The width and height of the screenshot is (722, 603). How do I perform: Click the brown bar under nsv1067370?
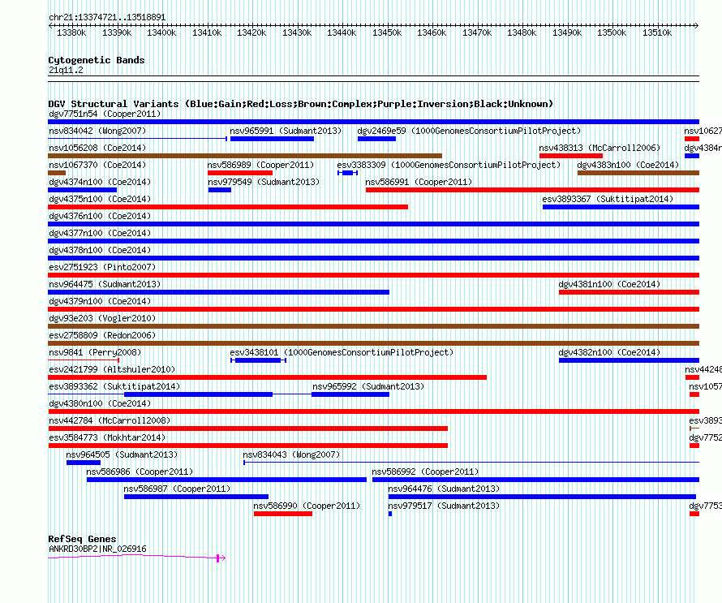point(57,173)
